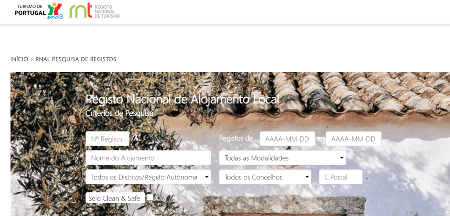Click the Turismo de Portugal wordmark text
Image resolution: width=450 pixels, height=216 pixels.
(30, 10)
